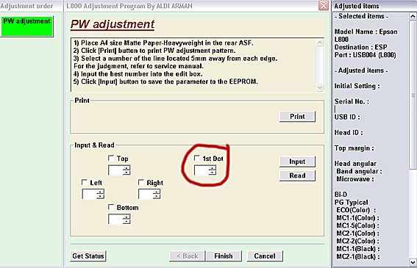Decrease Right value with spinner down arrow
Viewport: 417px width, 268px height.
click(157, 196)
